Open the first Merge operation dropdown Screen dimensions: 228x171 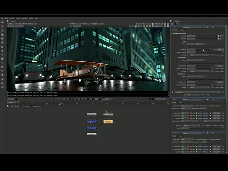pyautogui.click(x=187, y=106)
